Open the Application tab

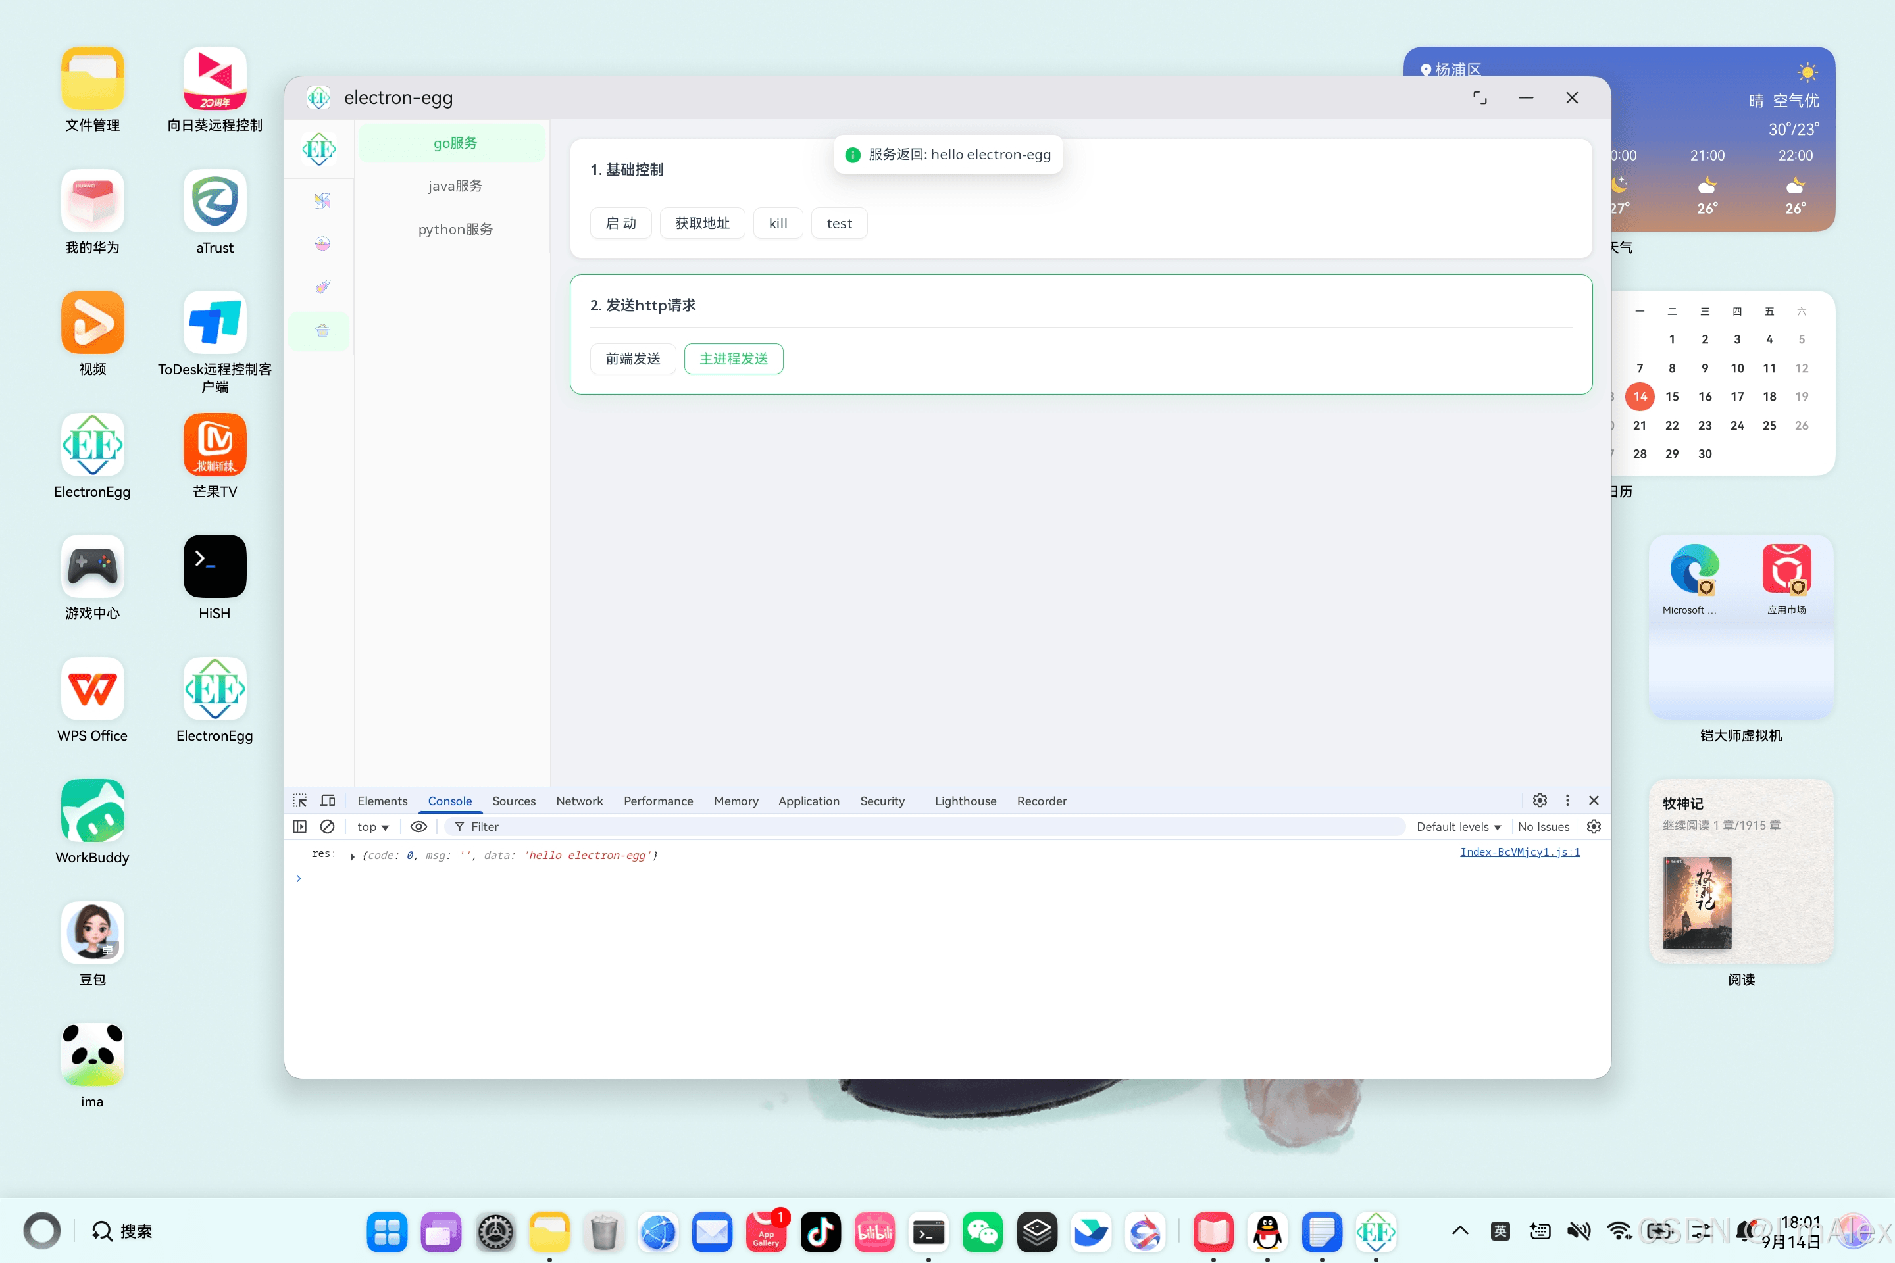(x=809, y=801)
